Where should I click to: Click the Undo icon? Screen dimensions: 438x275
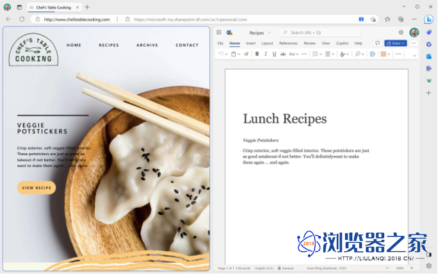tap(221, 54)
